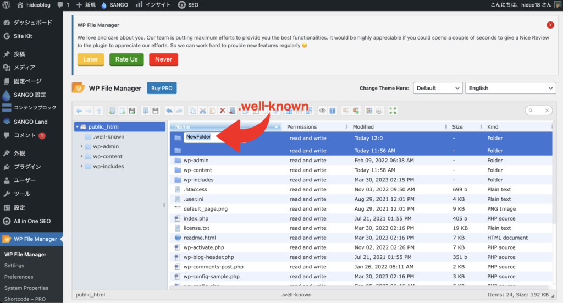Viewport: 563px width, 303px height.
Task: Open the language dropdown showing English
Action: coord(511,88)
